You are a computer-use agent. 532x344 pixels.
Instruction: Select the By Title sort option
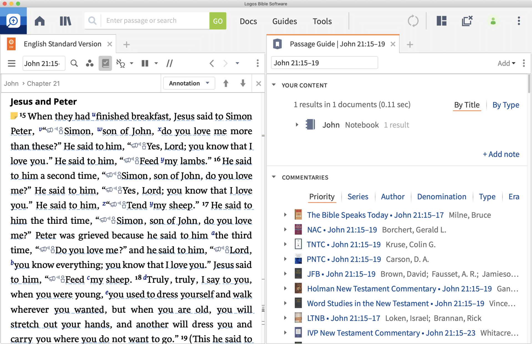point(467,105)
